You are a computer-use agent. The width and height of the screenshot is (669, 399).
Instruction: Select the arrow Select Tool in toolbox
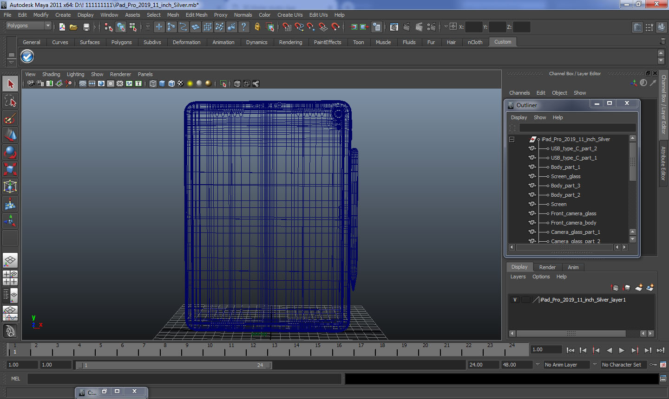pyautogui.click(x=10, y=84)
